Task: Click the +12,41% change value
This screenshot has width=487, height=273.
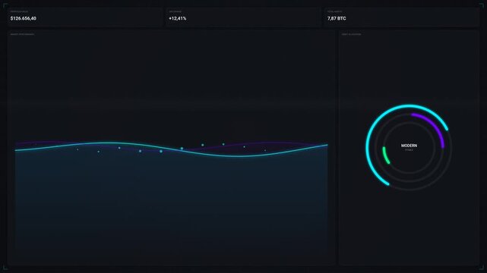Action: (x=178, y=19)
